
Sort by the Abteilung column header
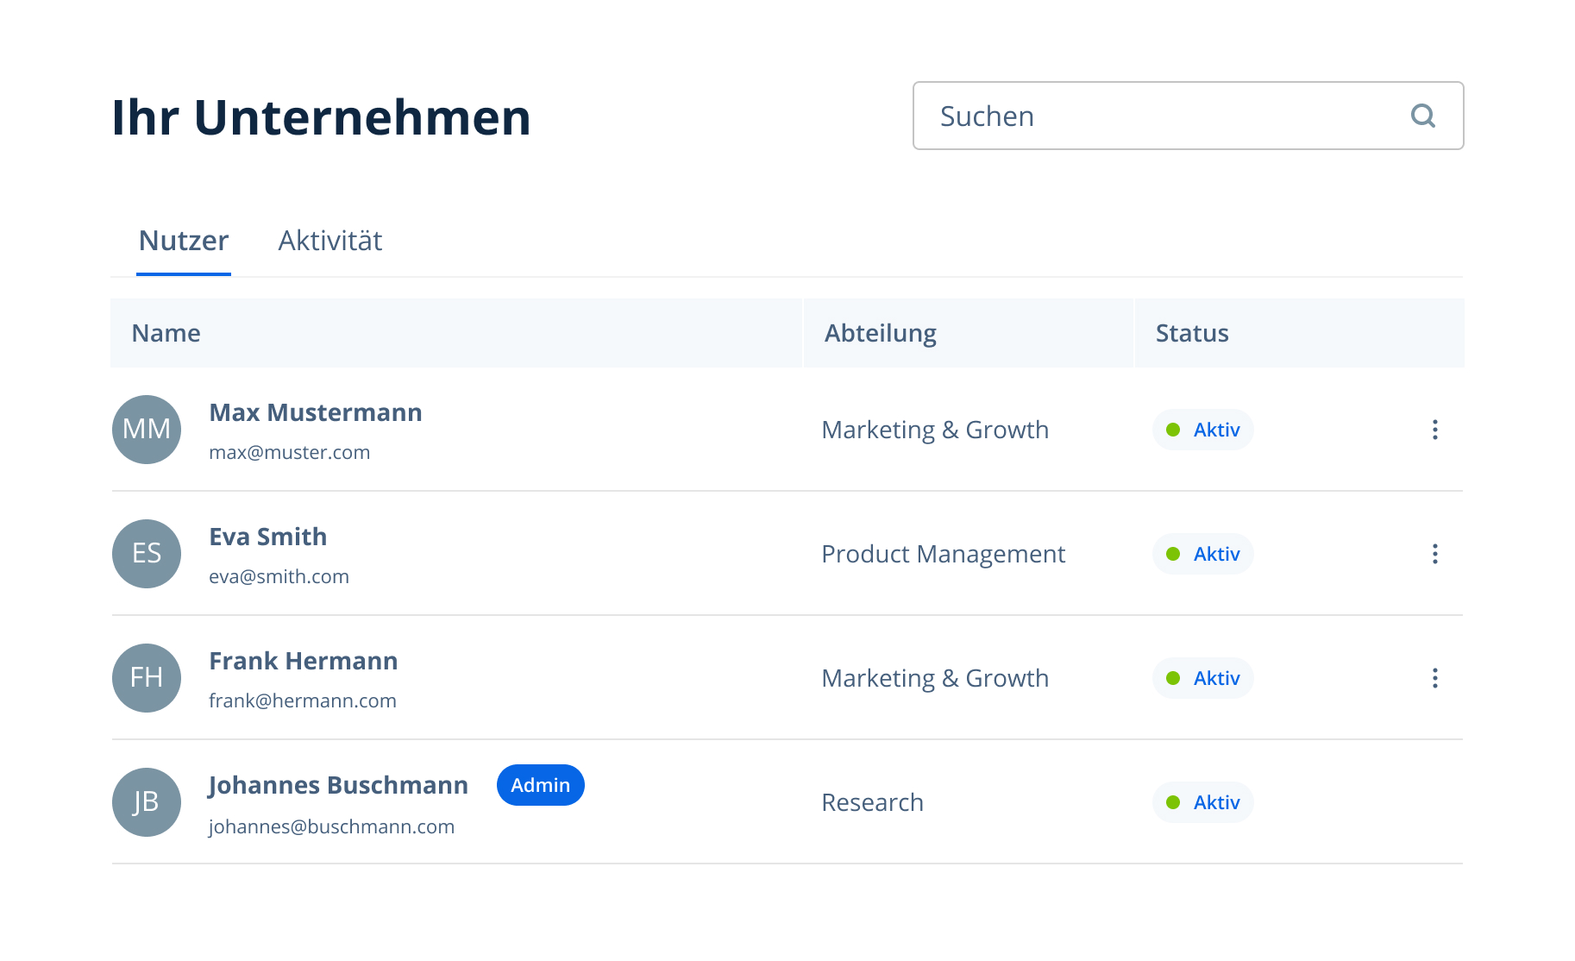tap(880, 333)
